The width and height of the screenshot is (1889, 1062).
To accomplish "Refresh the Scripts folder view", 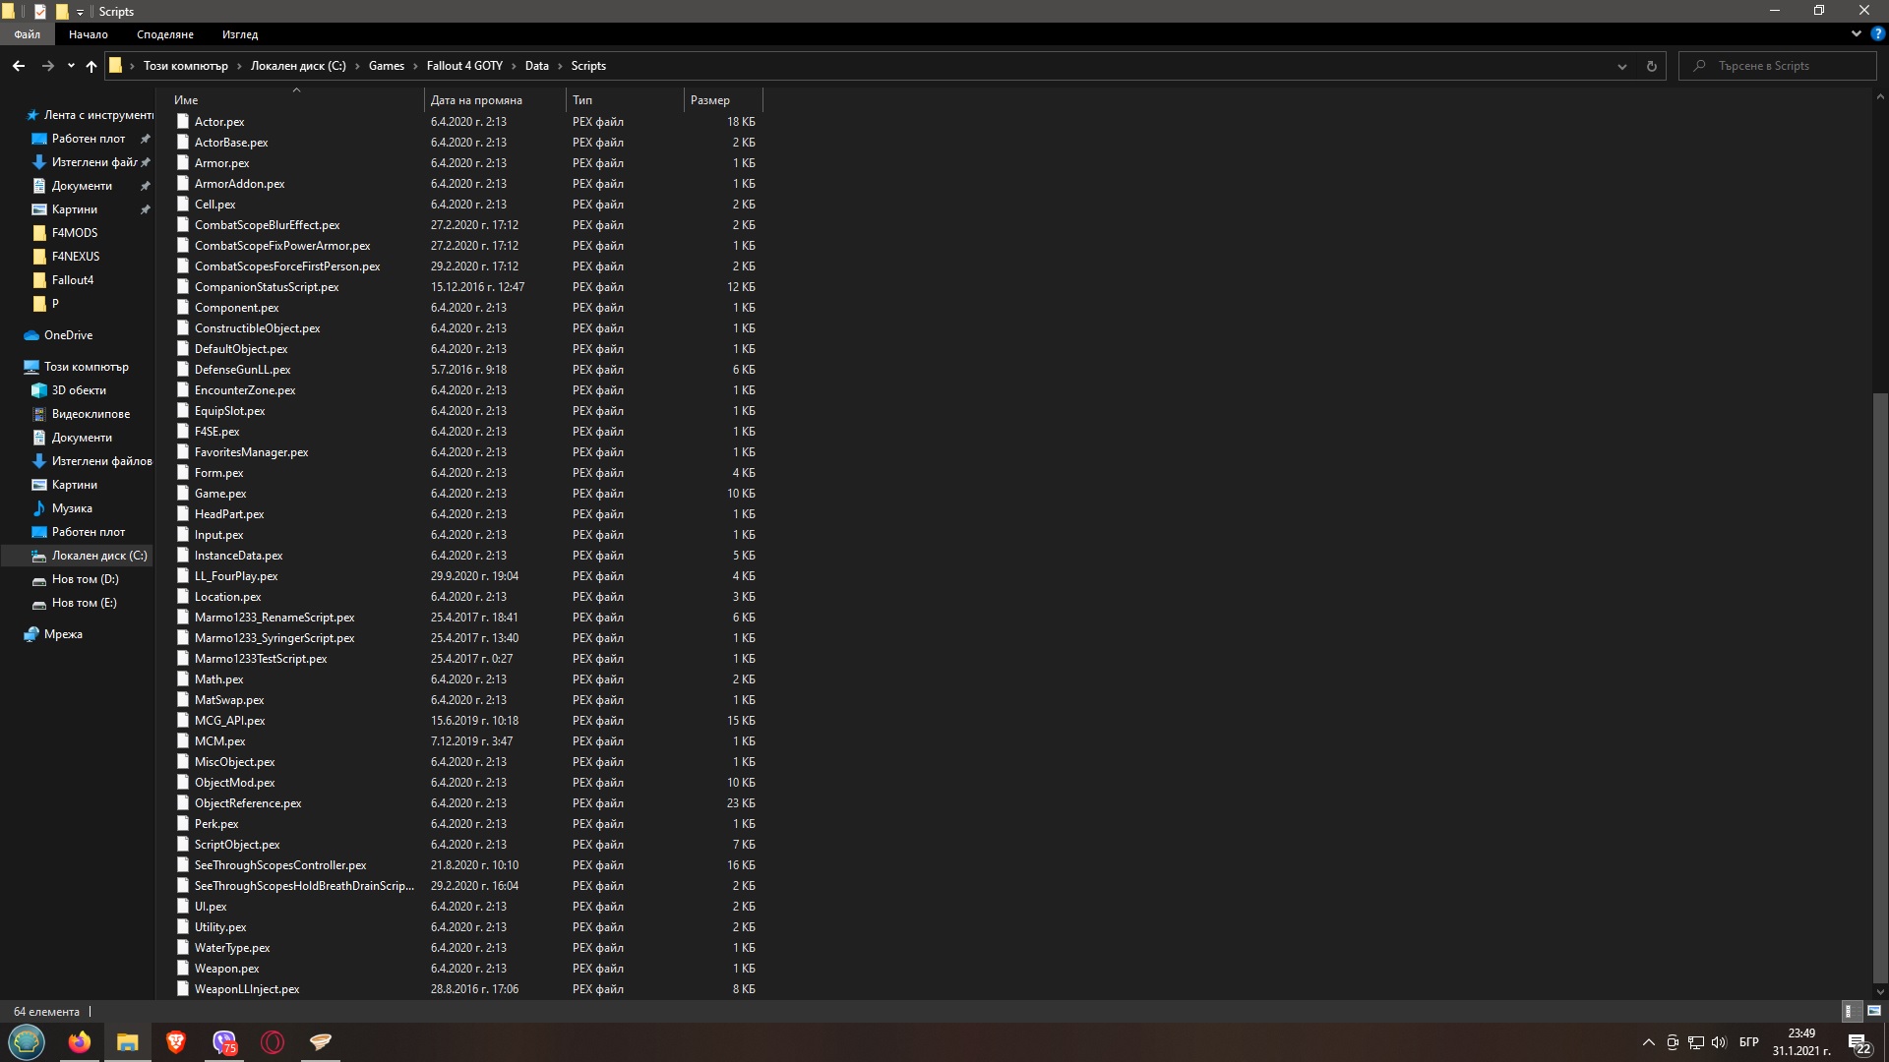I will (x=1652, y=66).
